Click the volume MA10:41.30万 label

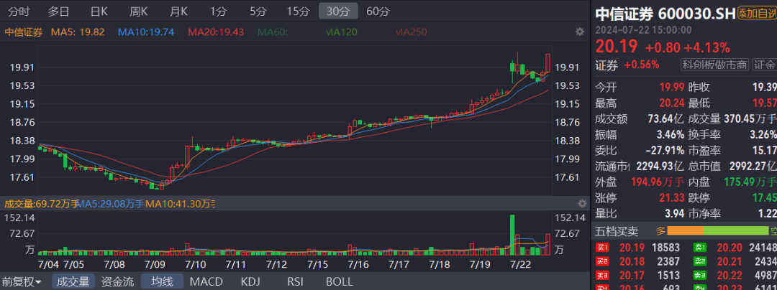point(181,204)
